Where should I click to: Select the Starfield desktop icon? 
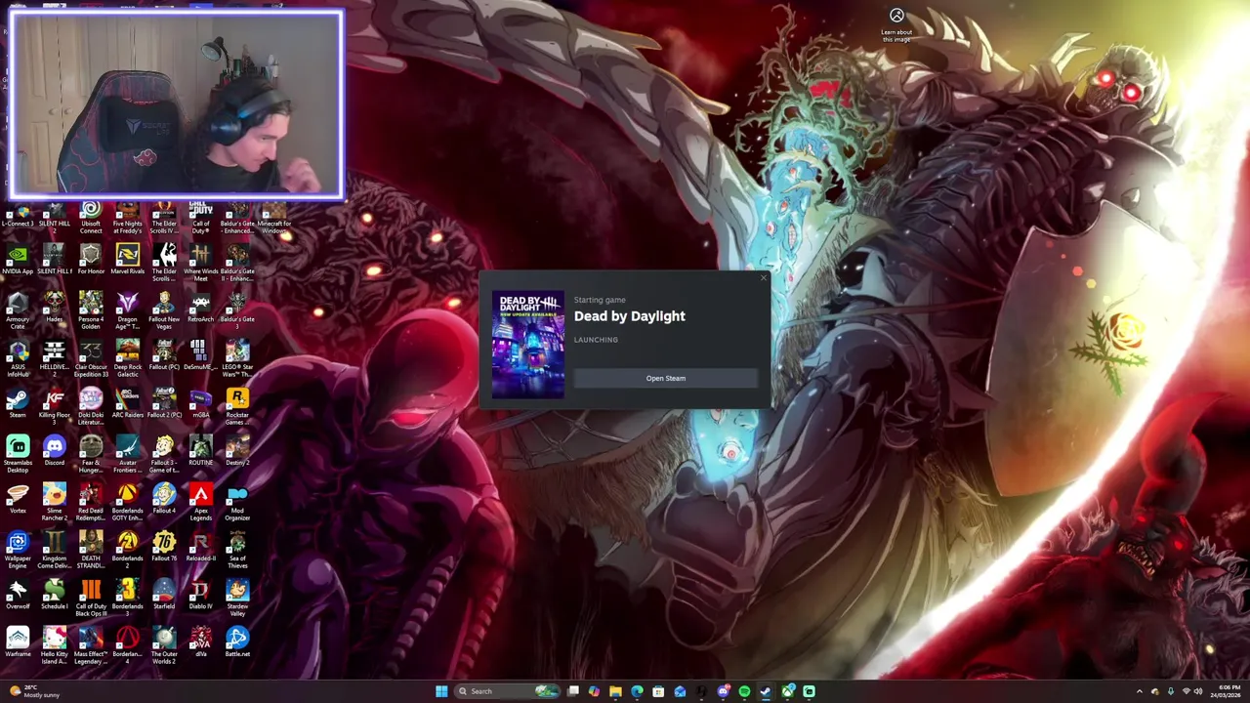164,595
